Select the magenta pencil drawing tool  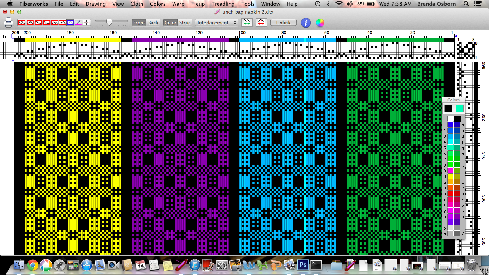pyautogui.click(x=78, y=23)
